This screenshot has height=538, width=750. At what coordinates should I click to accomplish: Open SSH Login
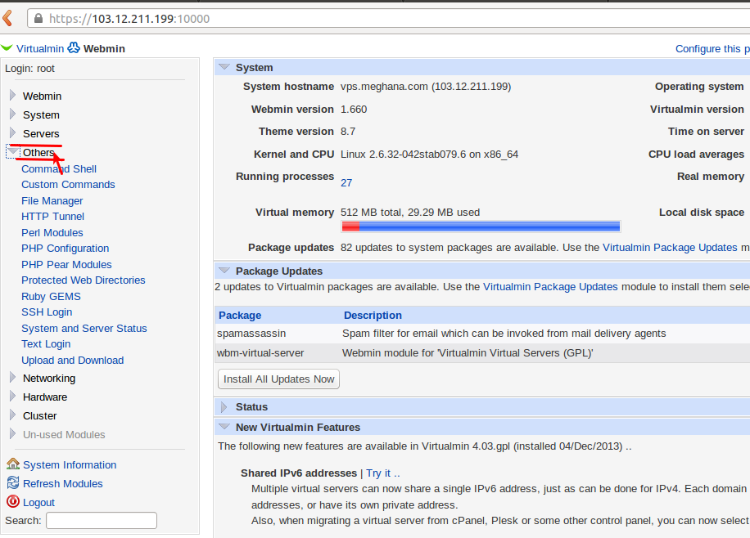click(47, 312)
